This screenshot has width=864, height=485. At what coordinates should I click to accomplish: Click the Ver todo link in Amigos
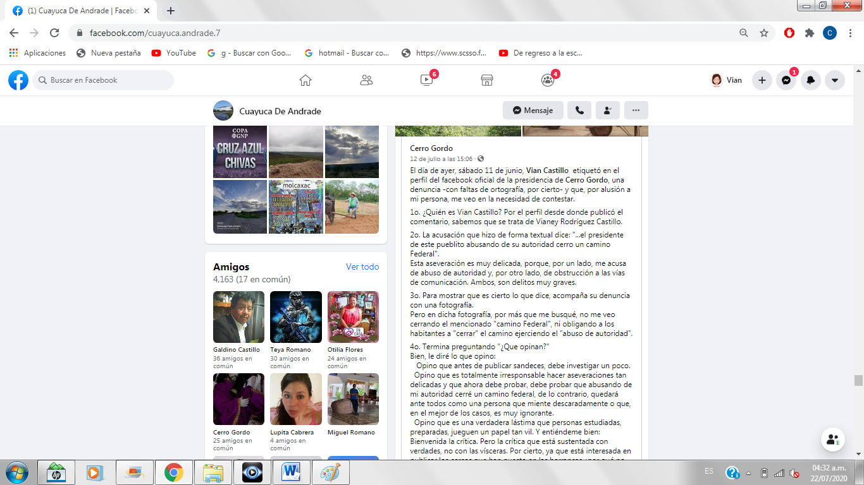click(x=362, y=266)
